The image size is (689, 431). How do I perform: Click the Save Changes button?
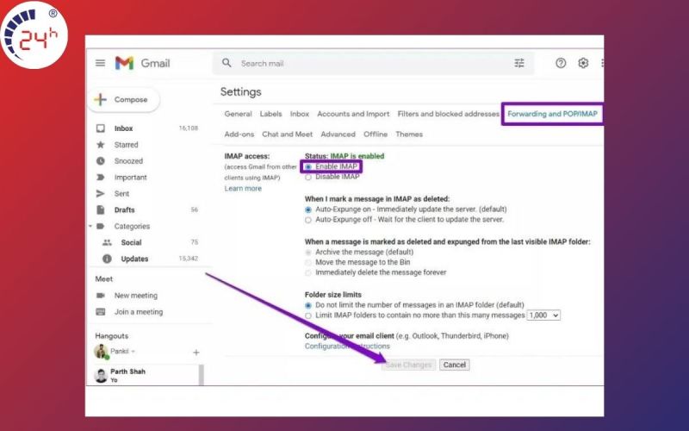point(408,365)
